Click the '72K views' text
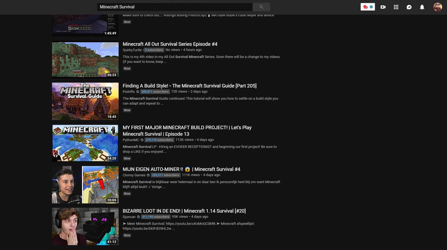The height and width of the screenshot is (250, 447). click(x=179, y=91)
